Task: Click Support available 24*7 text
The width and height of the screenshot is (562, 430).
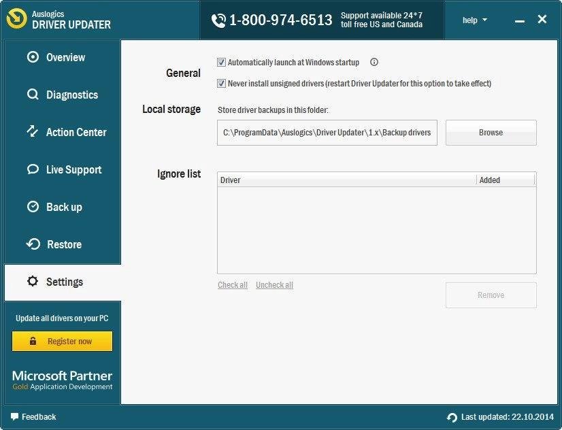Action: [381, 16]
